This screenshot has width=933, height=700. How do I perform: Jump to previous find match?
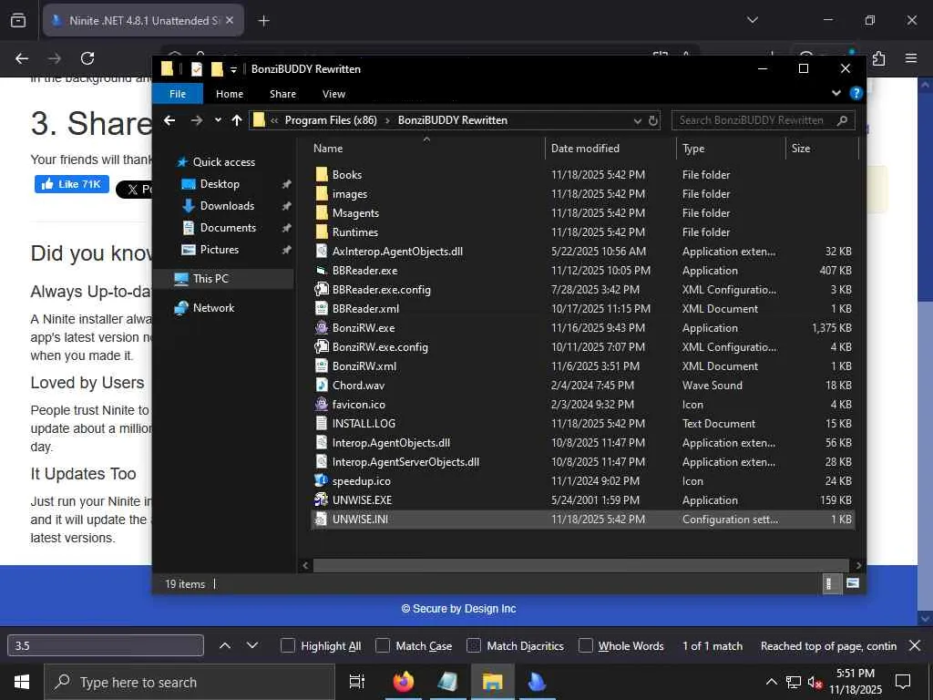click(x=225, y=645)
